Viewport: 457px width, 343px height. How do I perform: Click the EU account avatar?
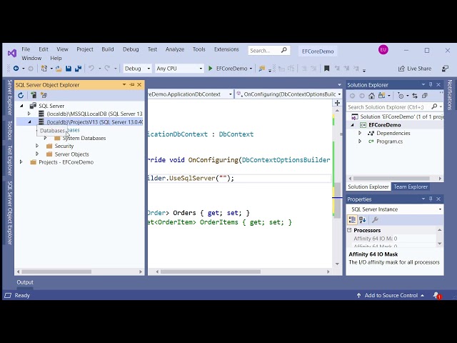[x=383, y=49]
